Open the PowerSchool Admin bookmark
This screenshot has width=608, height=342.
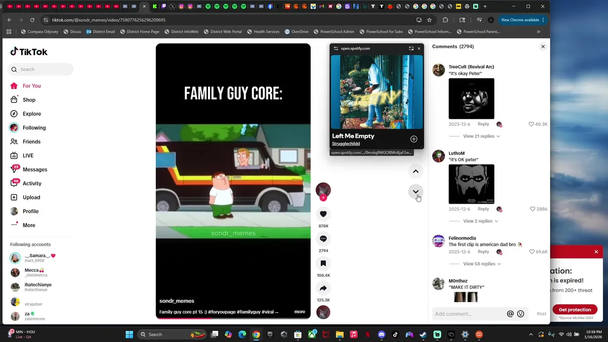[x=333, y=32]
